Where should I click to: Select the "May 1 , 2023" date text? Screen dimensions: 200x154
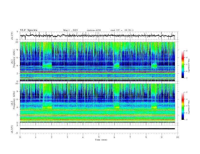coord(70,30)
